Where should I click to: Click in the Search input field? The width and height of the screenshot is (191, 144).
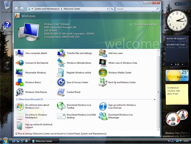click(x=135, y=9)
